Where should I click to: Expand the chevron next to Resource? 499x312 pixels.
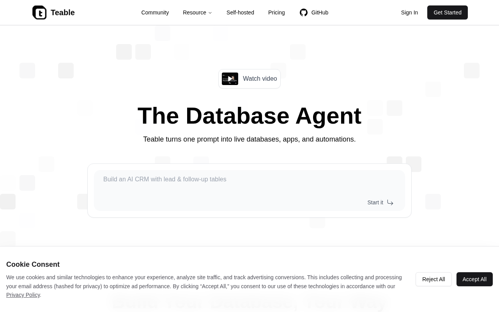(210, 13)
